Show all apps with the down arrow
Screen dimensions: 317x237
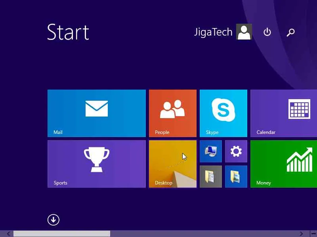coord(53,220)
